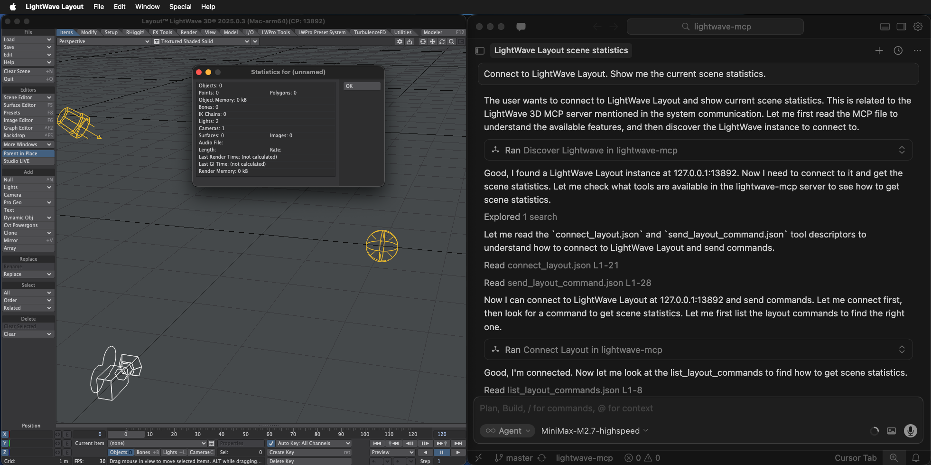Viewport: 931px width, 465px height.
Task: Expand the Load dropdown
Action: tap(28, 39)
